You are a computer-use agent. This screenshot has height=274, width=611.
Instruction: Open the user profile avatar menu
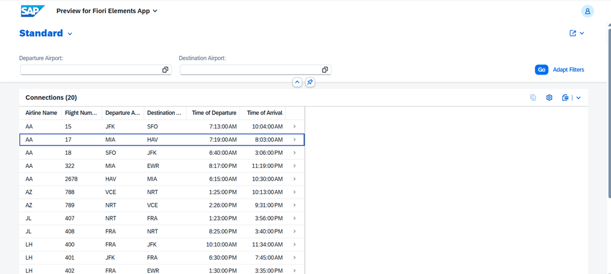(587, 11)
